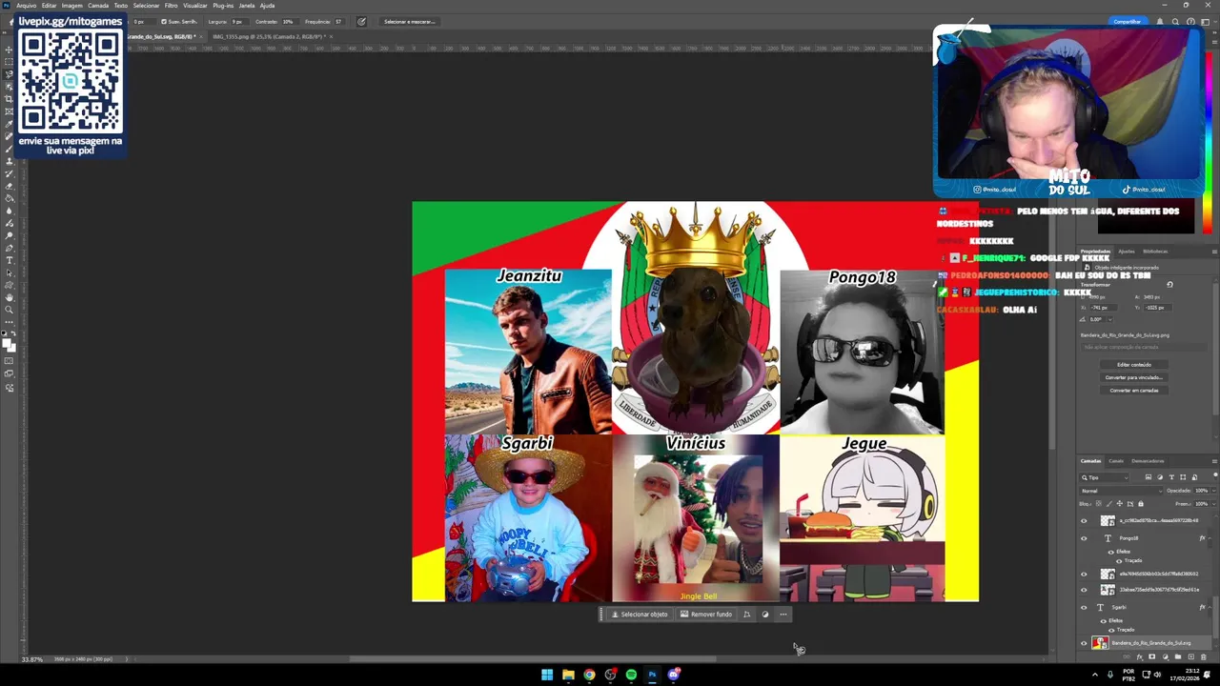Open the Preenchimento (fill) dropdown arrow
Image resolution: width=1220 pixels, height=686 pixels.
(1213, 504)
